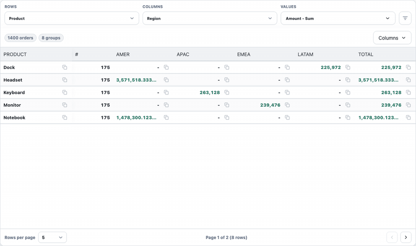Copy Notebook LATAM cell value
Viewport: 416px width, 246px height.
coord(348,118)
